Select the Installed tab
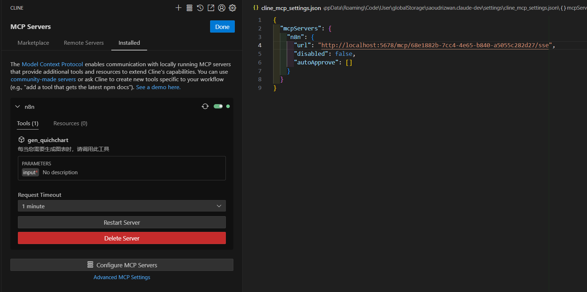The image size is (587, 292). tap(129, 43)
